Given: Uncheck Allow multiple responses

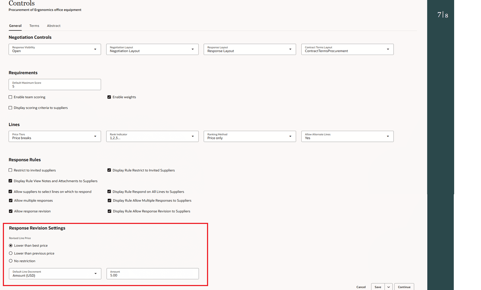Looking at the screenshot, I should (10, 200).
